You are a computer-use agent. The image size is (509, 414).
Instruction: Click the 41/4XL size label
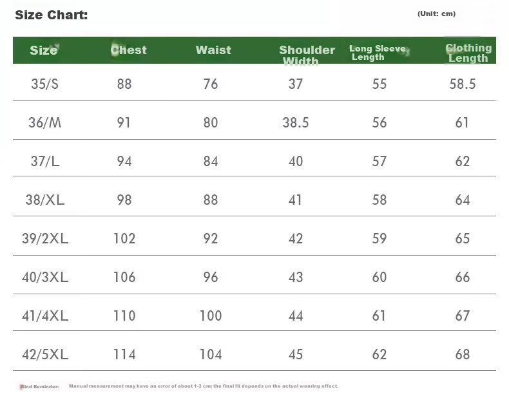[45, 315]
